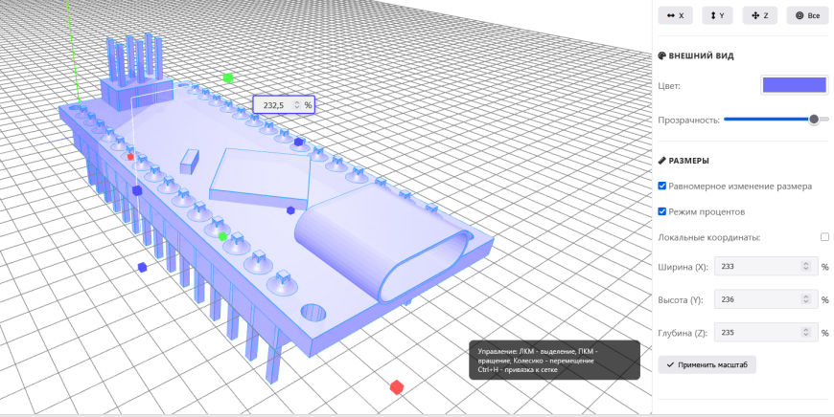Viewport: 834px width, 417px height.
Task: Toggle Равномерное изменение размера checkbox
Action: pos(662,187)
